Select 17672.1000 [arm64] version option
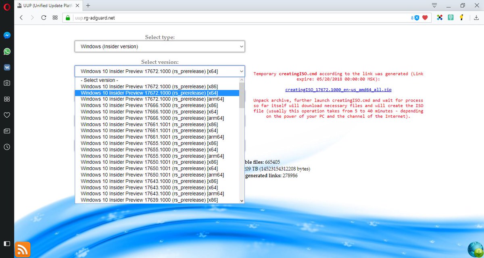 157,99
